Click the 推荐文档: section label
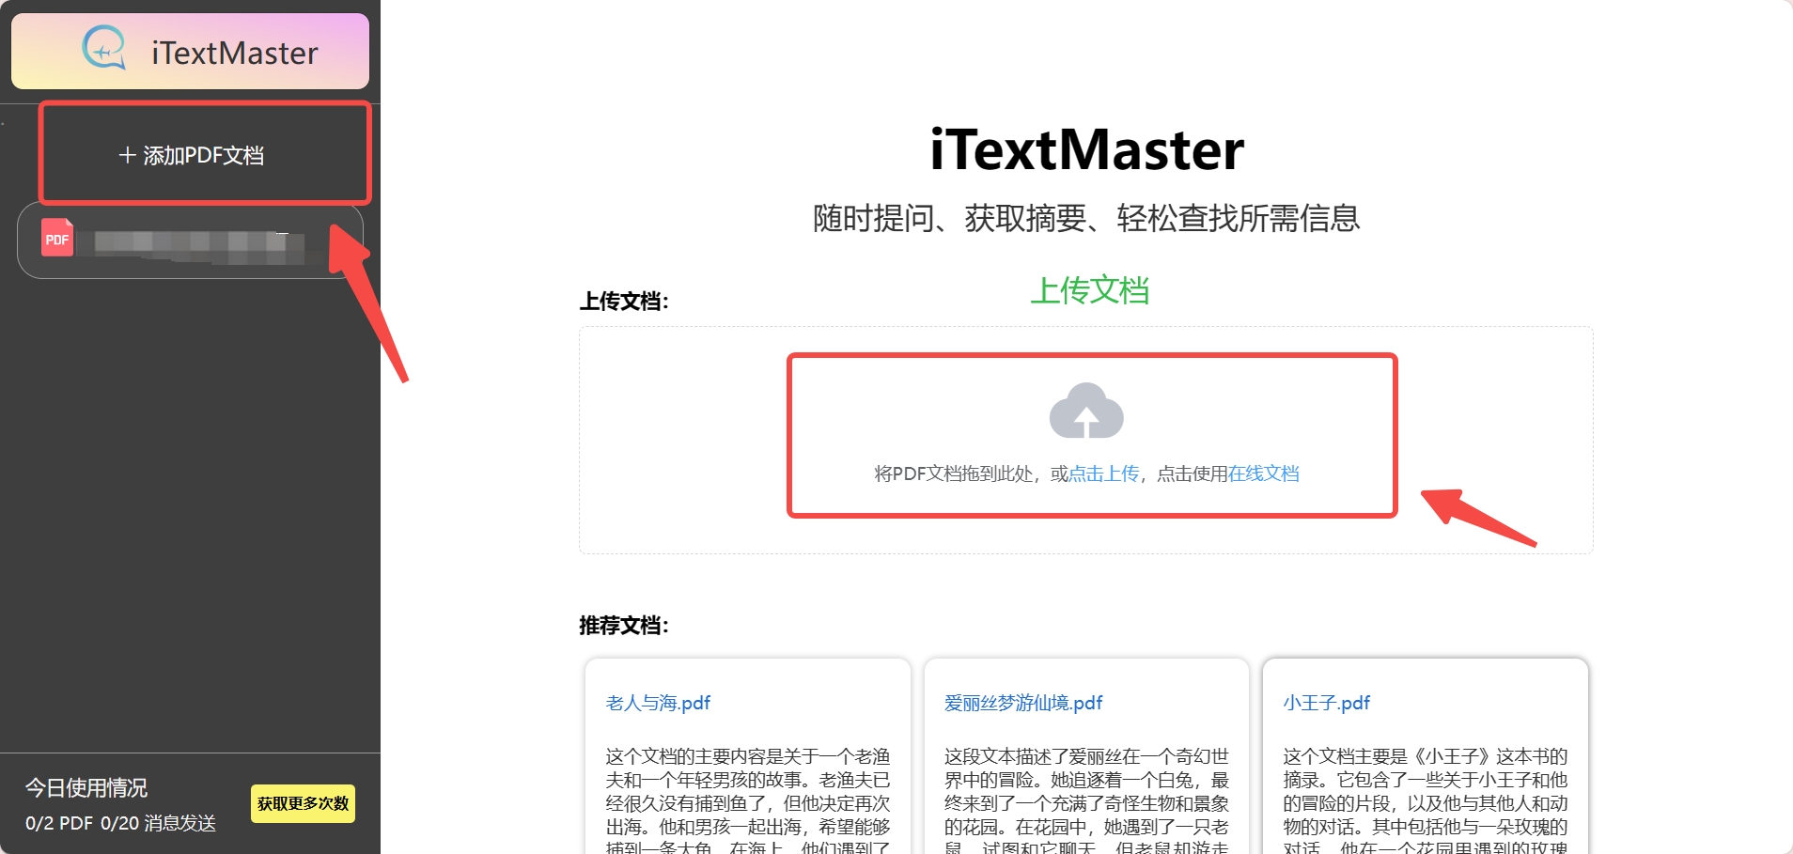This screenshot has width=1793, height=854. pos(624,626)
